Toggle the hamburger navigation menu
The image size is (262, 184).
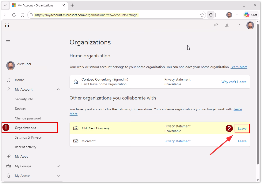[x=8, y=42]
